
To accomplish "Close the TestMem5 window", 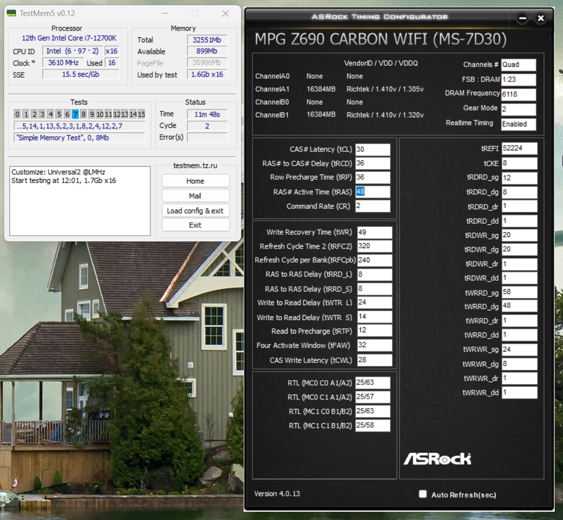I will (x=226, y=13).
